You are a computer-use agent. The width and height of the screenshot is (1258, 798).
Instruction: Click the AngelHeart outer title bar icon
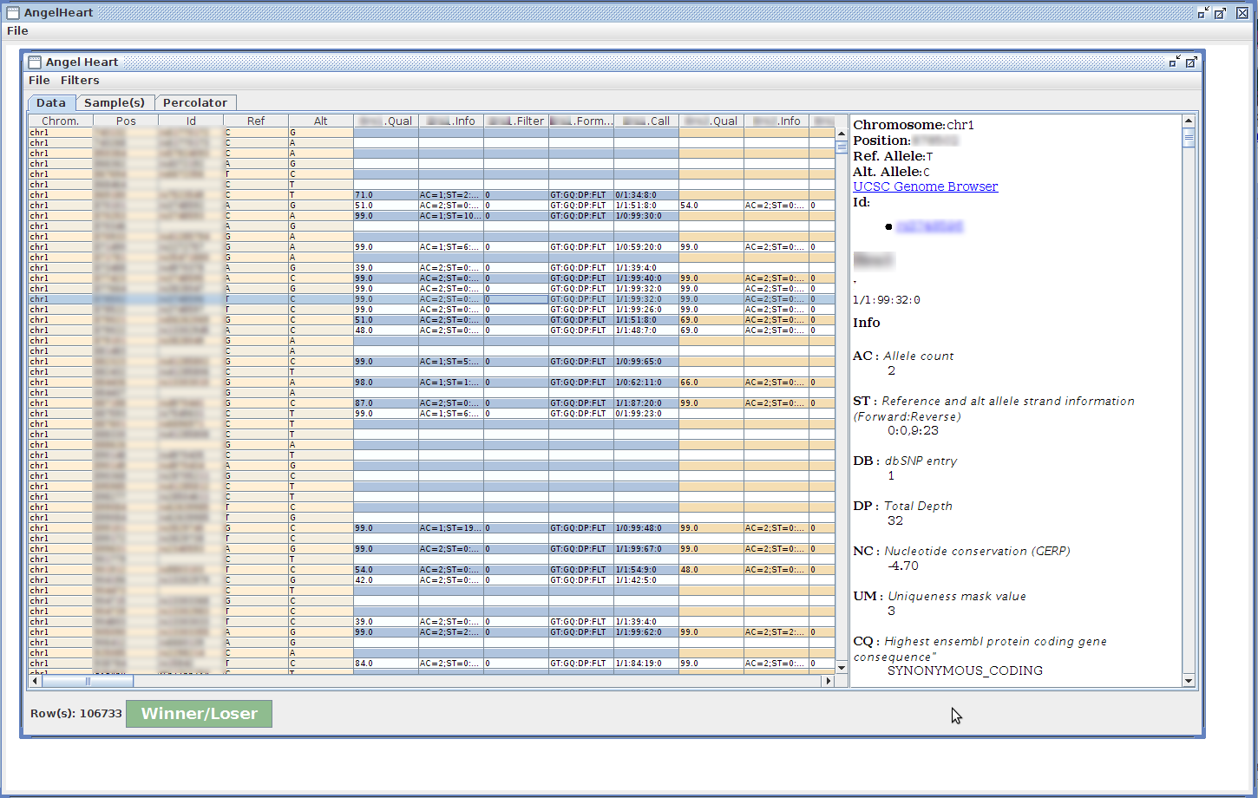pos(13,13)
